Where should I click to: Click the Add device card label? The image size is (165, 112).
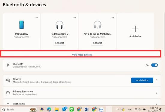pyautogui.click(x=135, y=36)
